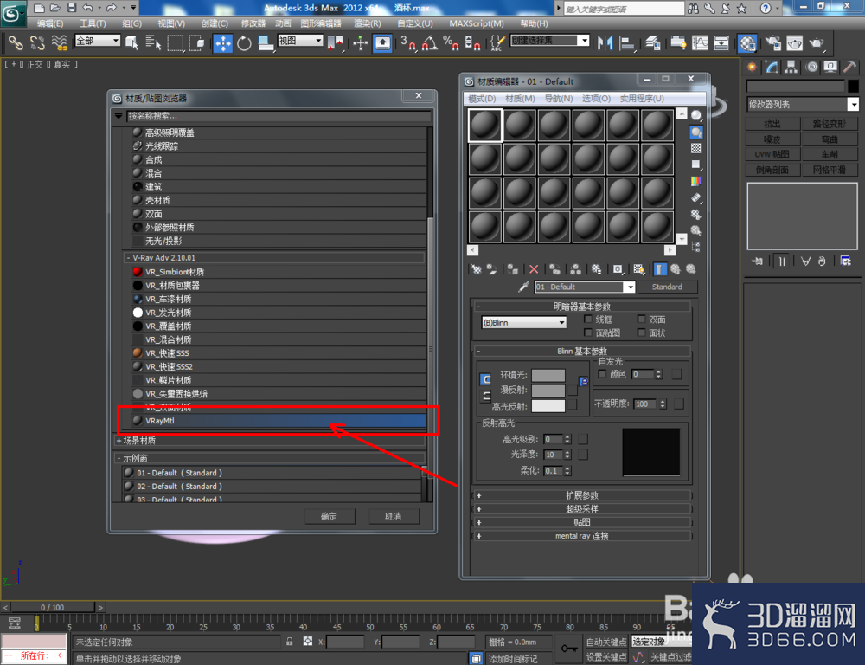Collapse the V-Ray Adv 2.10.01 group
Image resolution: width=865 pixels, height=665 pixels.
(274, 257)
